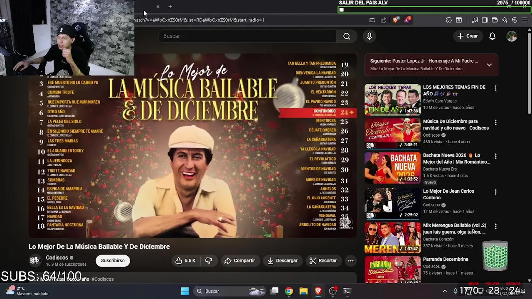Open the music note playlist icon
This screenshot has height=299, width=532.
tap(475, 20)
